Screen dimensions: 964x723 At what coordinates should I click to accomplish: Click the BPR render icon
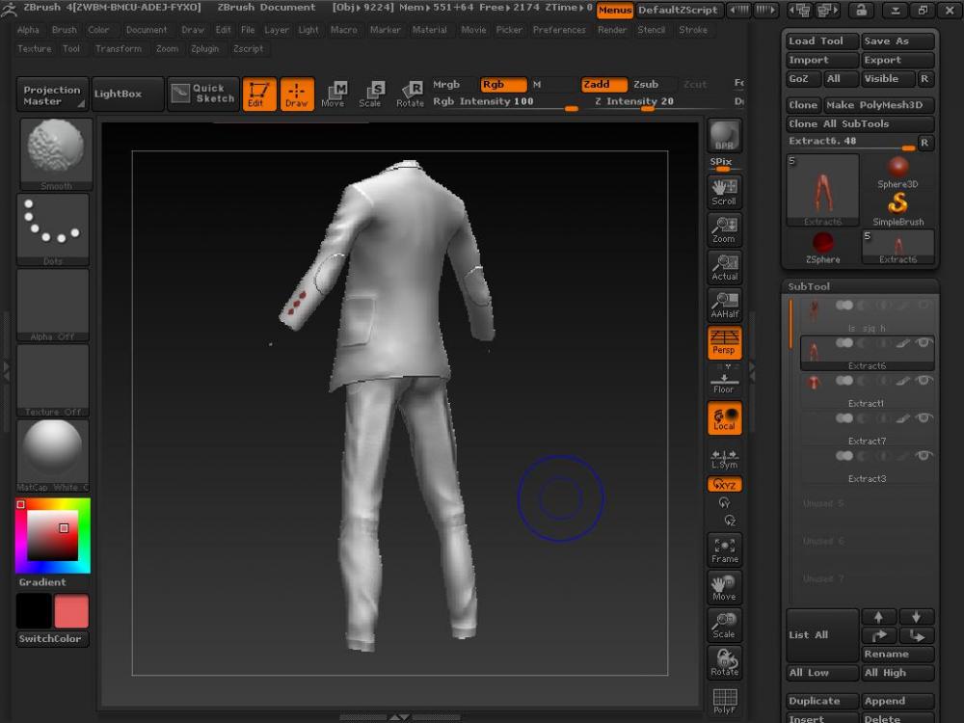[x=724, y=136]
